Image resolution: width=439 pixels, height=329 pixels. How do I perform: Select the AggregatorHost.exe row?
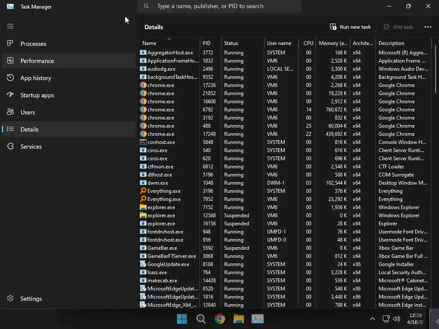285,52
